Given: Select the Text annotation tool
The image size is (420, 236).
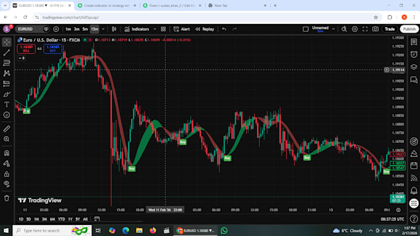Looking at the screenshot, I should (7, 105).
